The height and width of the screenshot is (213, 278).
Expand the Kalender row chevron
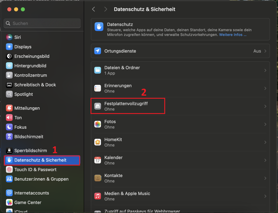tap(265, 160)
